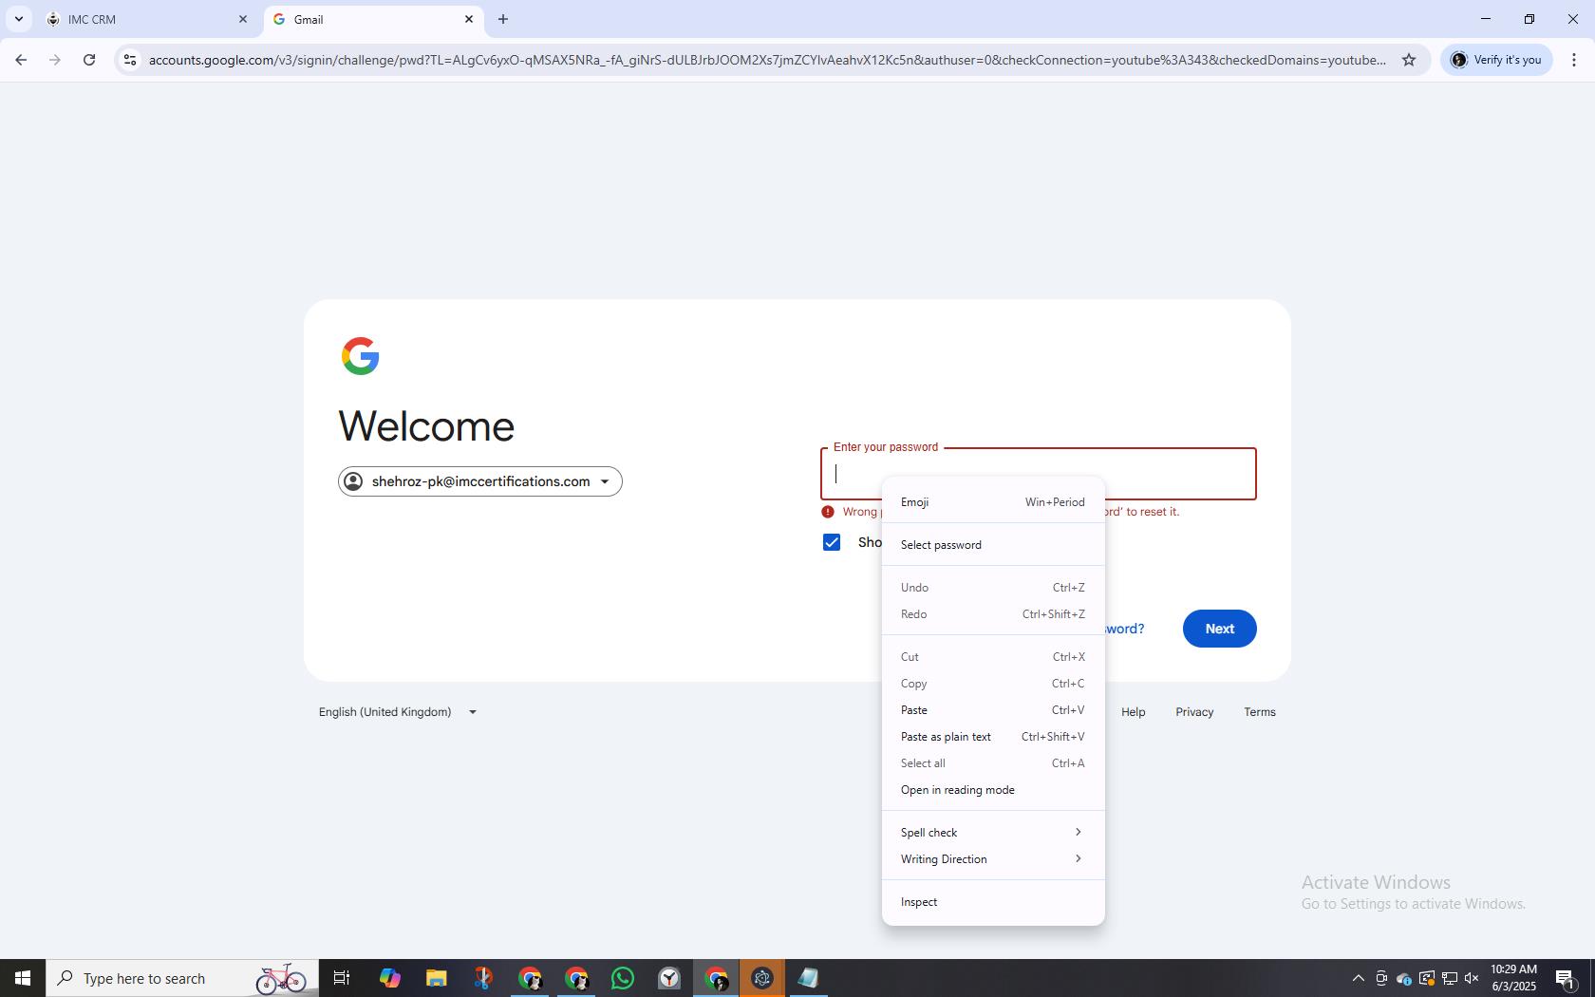Screen dimensions: 1595x997
Task: Open the Windows Start menu
Action: click(x=23, y=978)
